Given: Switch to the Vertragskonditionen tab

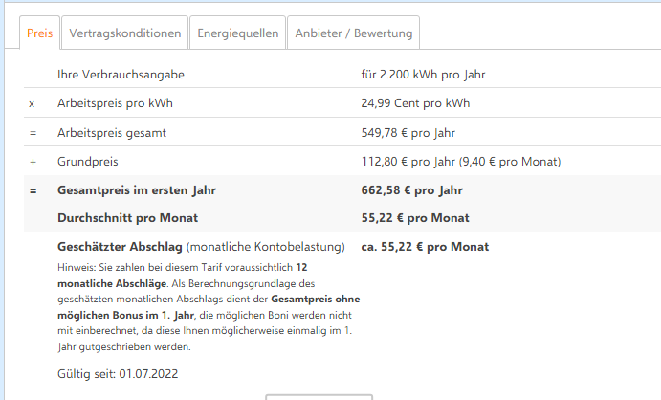Looking at the screenshot, I should (x=124, y=33).
